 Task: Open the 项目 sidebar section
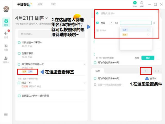pos(6,47)
